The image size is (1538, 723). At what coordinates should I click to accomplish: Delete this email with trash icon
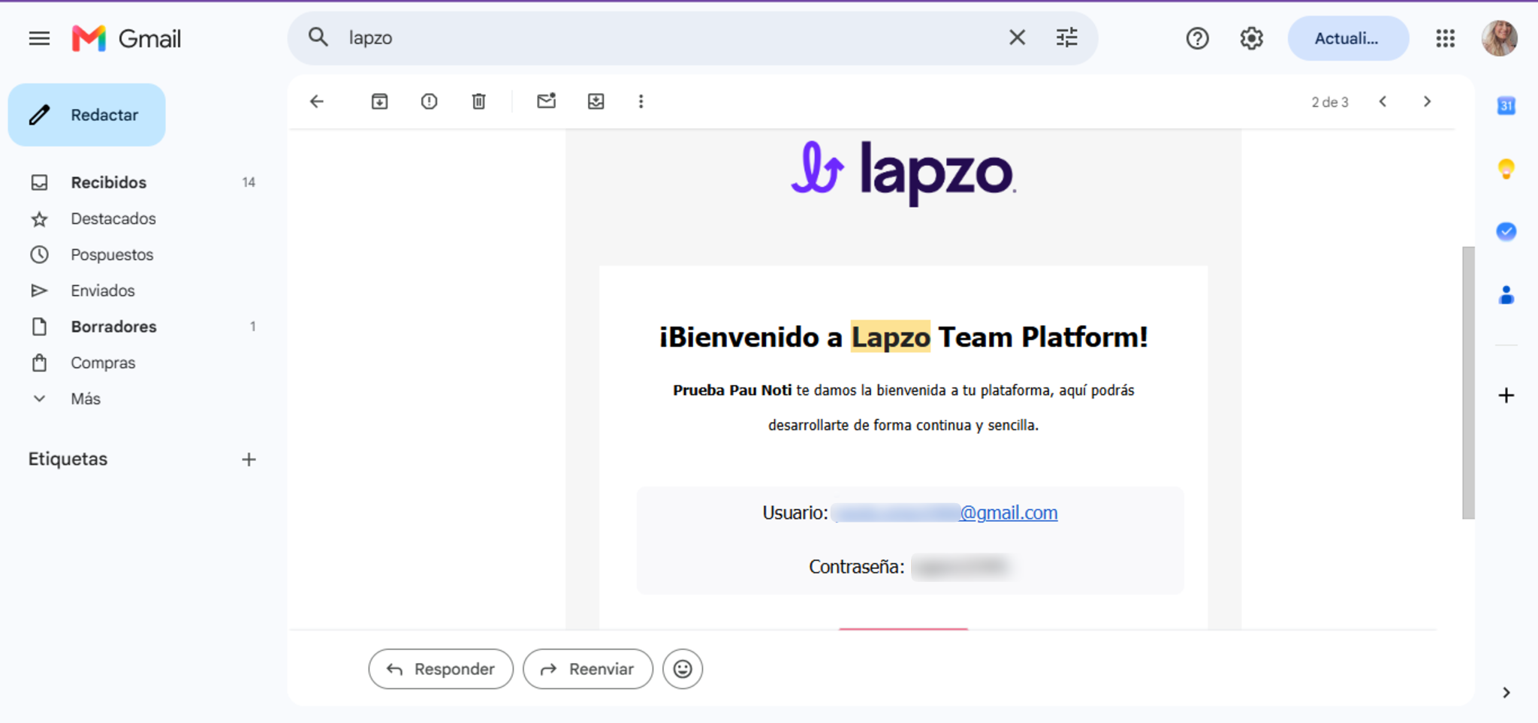(478, 101)
